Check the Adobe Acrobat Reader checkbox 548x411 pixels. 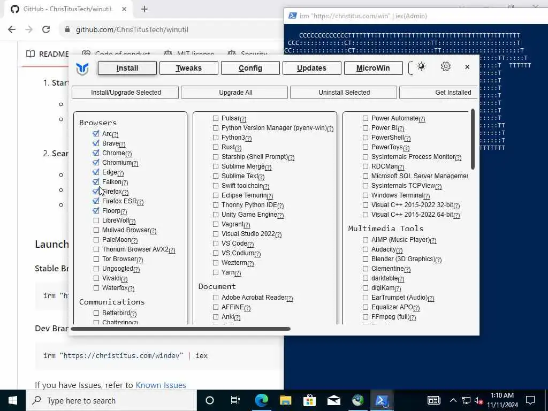(216, 298)
